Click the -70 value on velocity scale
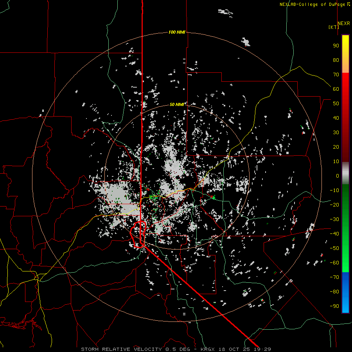Screen dimensions: 352x352 click(334, 277)
